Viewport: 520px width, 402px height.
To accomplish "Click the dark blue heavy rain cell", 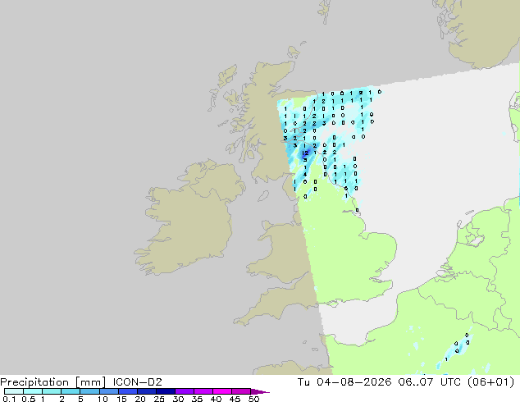I will (305, 153).
